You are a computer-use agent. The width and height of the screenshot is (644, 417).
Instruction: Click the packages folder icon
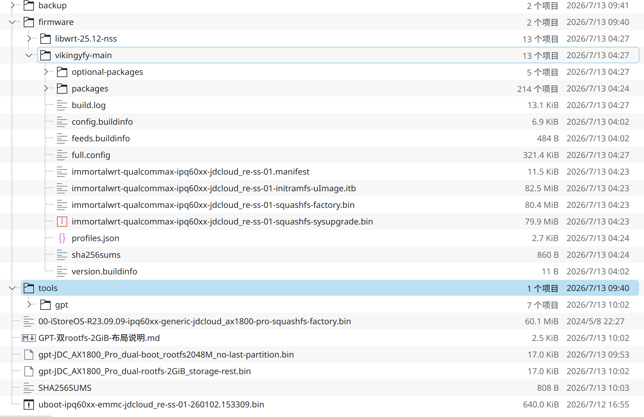click(x=62, y=89)
